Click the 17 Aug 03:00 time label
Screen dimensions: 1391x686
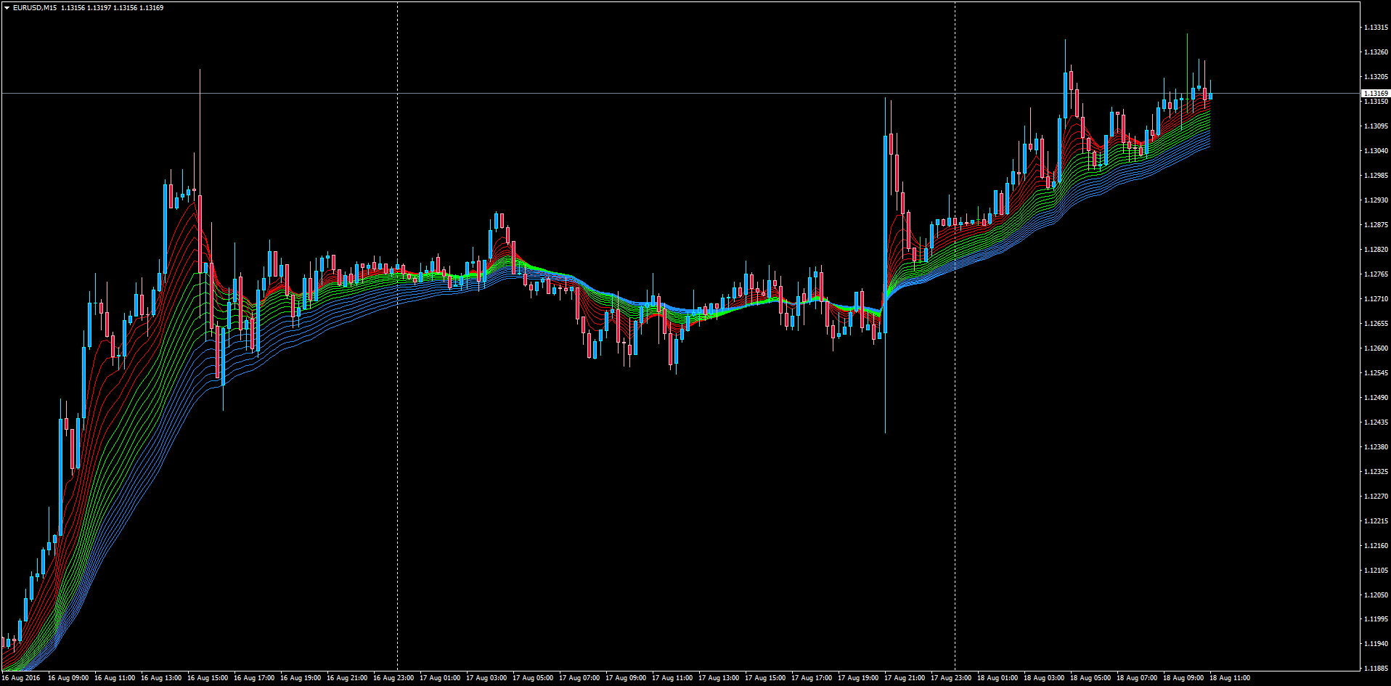click(x=486, y=678)
